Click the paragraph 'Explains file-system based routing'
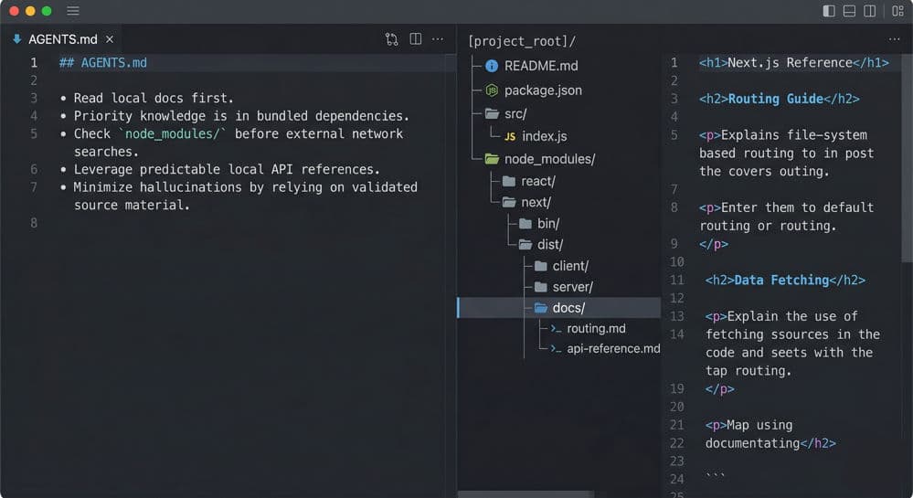This screenshot has width=913, height=498. click(x=787, y=154)
